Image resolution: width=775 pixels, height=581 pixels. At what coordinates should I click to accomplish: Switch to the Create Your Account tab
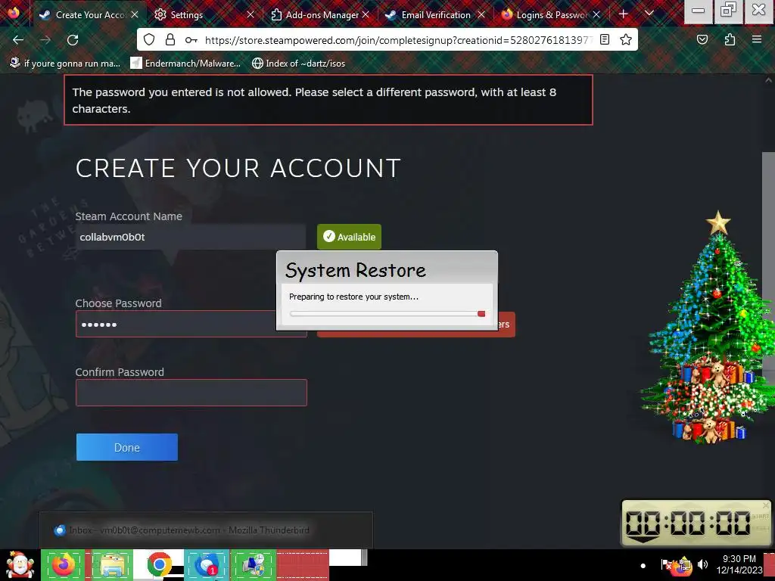[91, 15]
